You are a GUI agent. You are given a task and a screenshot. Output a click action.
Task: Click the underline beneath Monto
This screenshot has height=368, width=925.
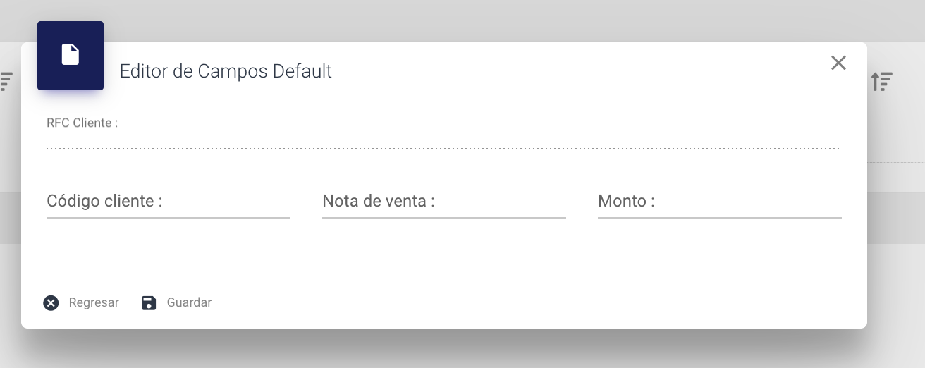tap(719, 217)
